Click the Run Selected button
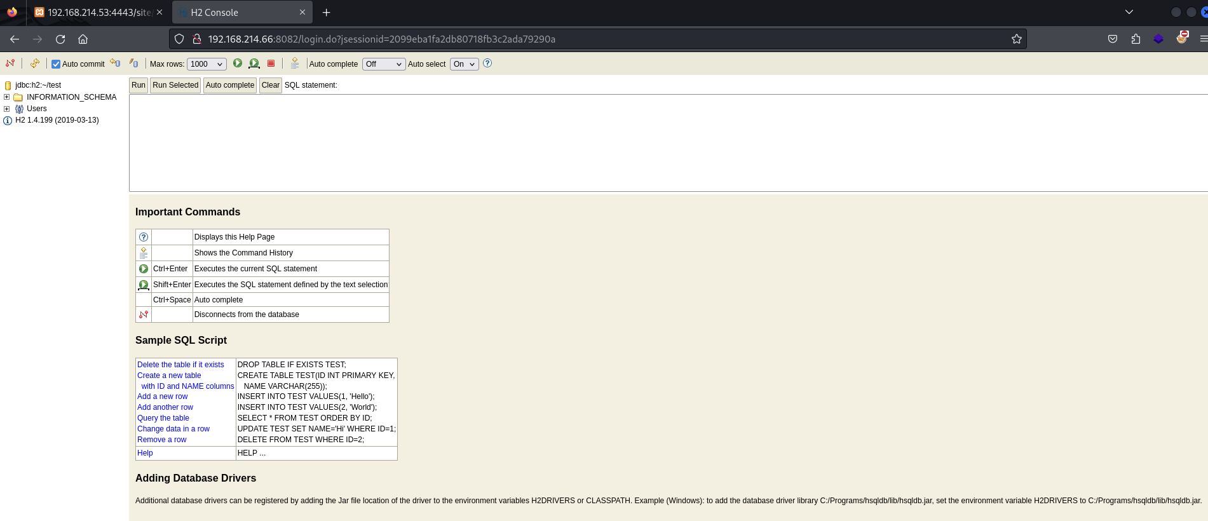Viewport: 1208px width, 521px height. (x=175, y=85)
